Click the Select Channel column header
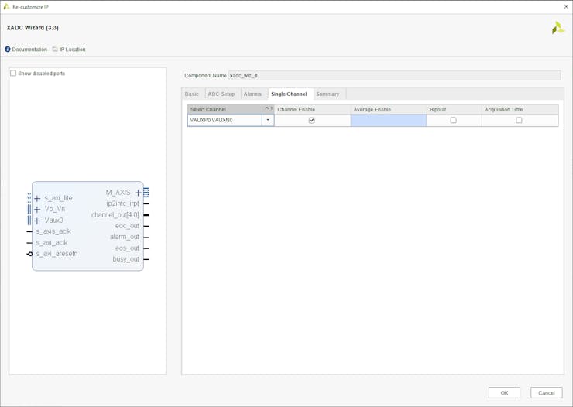 [x=231, y=109]
